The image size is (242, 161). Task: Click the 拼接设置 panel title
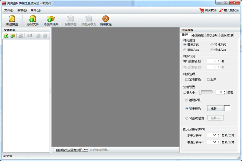[x=187, y=30]
